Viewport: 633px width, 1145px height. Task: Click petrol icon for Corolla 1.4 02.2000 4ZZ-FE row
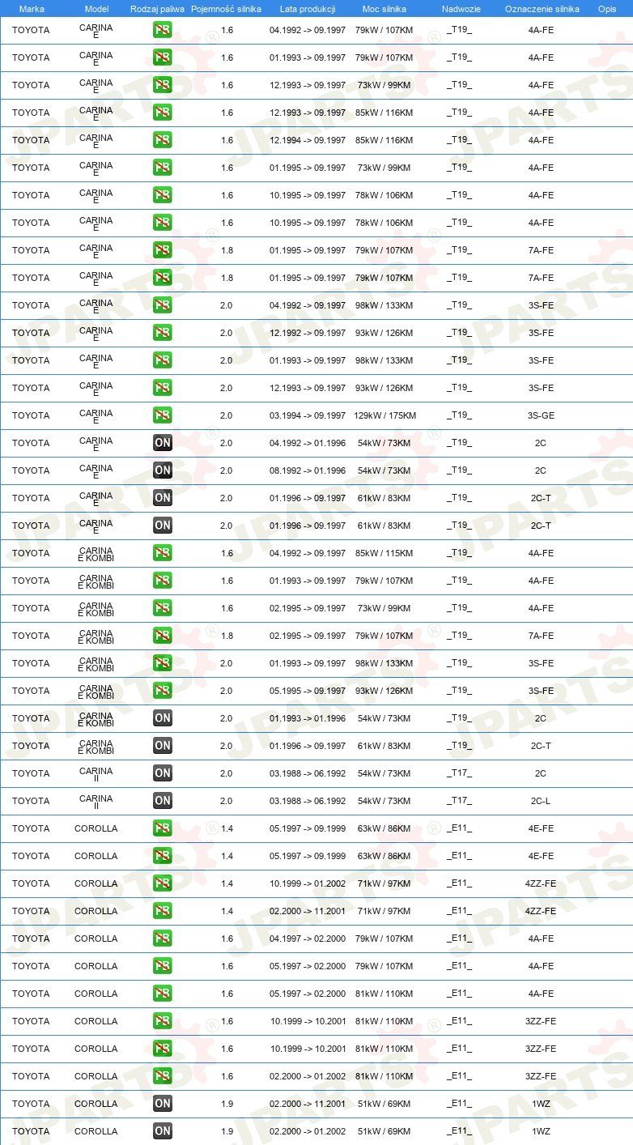[162, 911]
